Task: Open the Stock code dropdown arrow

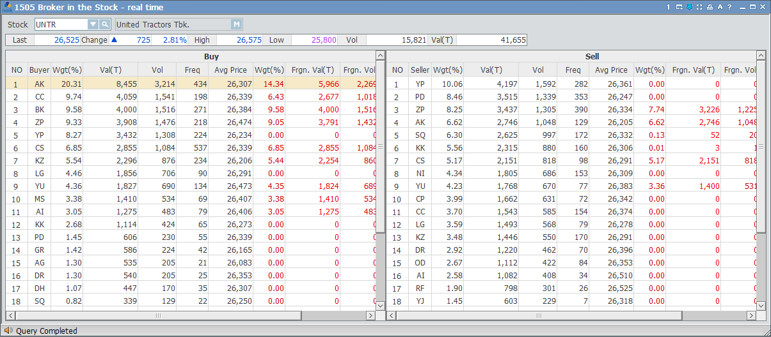Action: [x=93, y=24]
